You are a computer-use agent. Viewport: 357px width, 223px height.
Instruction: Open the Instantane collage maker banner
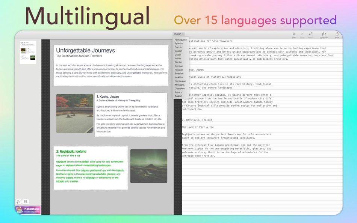click(28, 210)
